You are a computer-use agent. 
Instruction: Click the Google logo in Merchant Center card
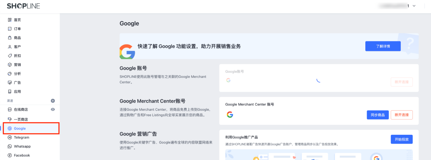(x=230, y=115)
